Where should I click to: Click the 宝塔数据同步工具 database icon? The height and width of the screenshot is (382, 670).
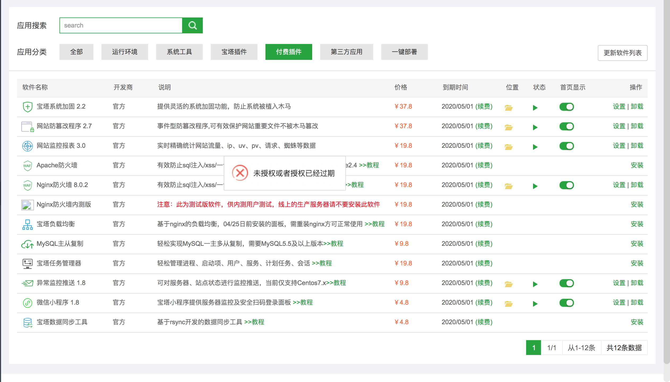click(28, 322)
